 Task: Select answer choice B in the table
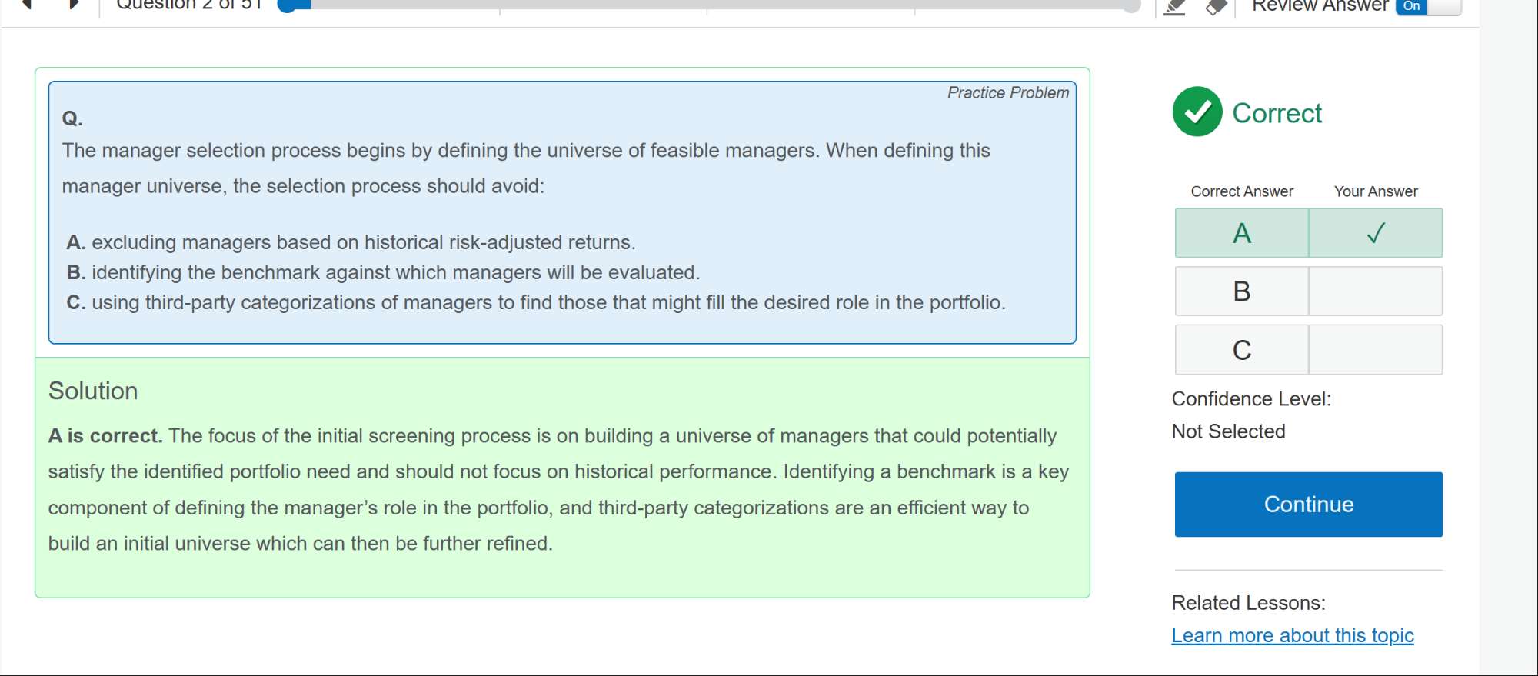(1241, 291)
